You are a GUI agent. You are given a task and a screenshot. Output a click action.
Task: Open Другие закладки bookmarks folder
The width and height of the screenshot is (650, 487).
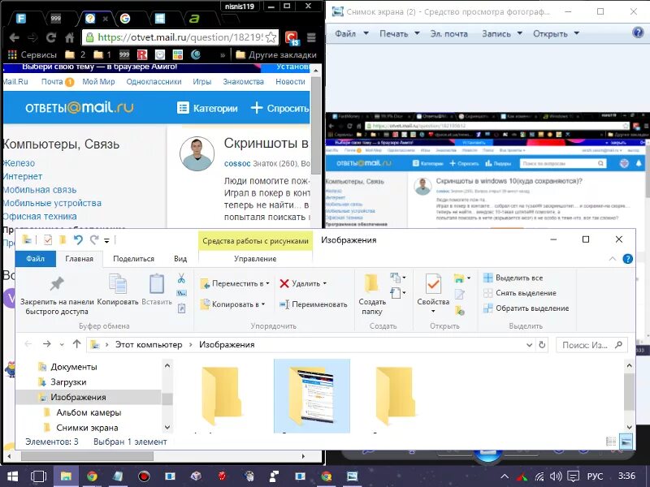(x=276, y=54)
